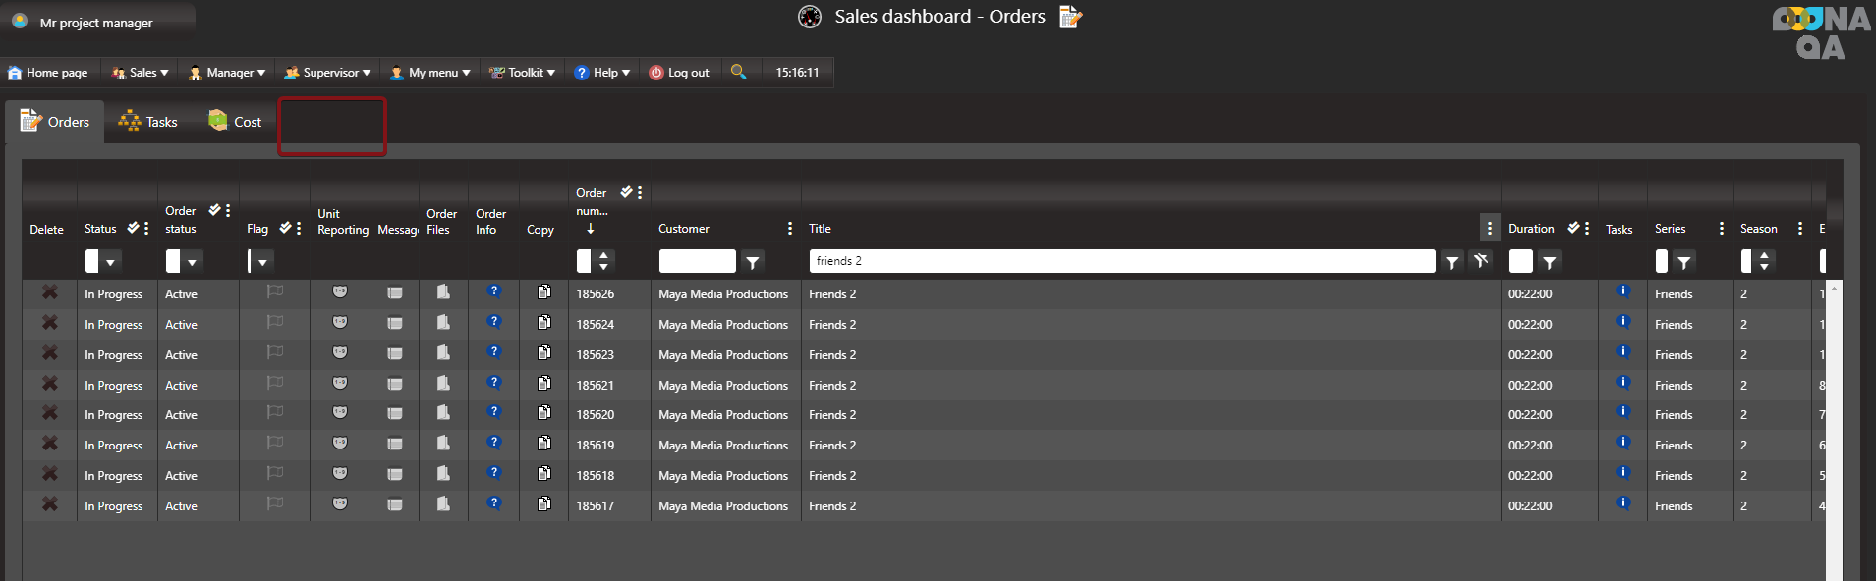Toggle the flag on order 185626
Image resolution: width=1876 pixels, height=581 pixels.
point(275,291)
